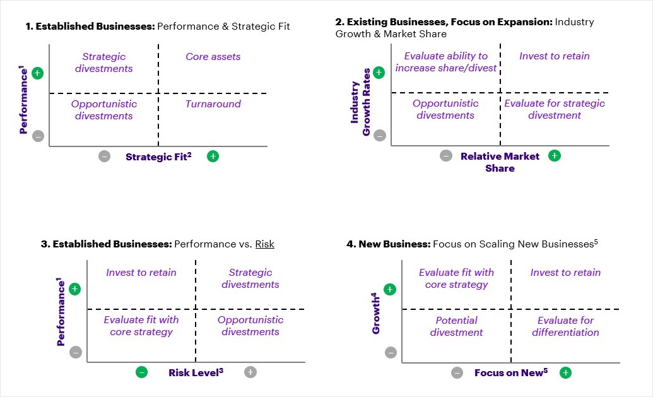The image size is (653, 397).
Task: Click the New Business heading of matrix 4
Action: [387, 244]
